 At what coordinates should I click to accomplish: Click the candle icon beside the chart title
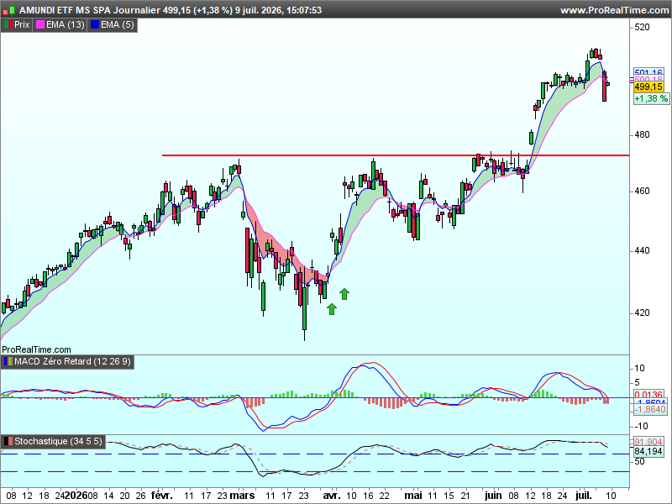point(10,10)
